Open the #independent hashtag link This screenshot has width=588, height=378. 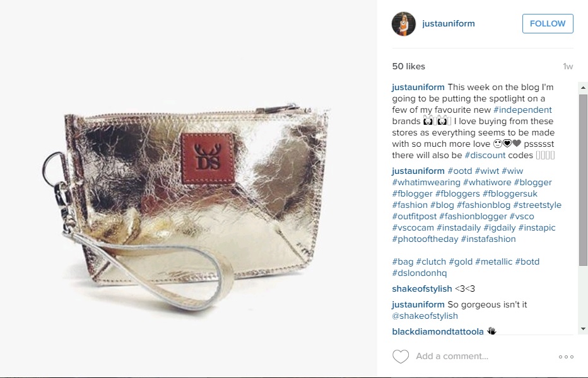pos(522,110)
